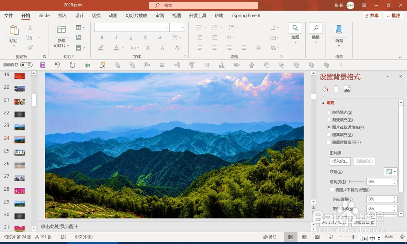The width and height of the screenshot is (407, 244).
Task: Toggle Bold formatting
Action: (x=102, y=37)
